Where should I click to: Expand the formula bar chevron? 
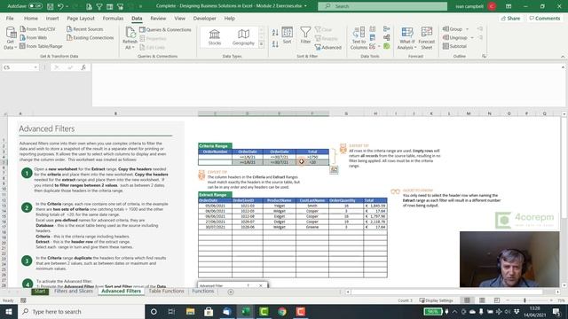click(x=563, y=67)
